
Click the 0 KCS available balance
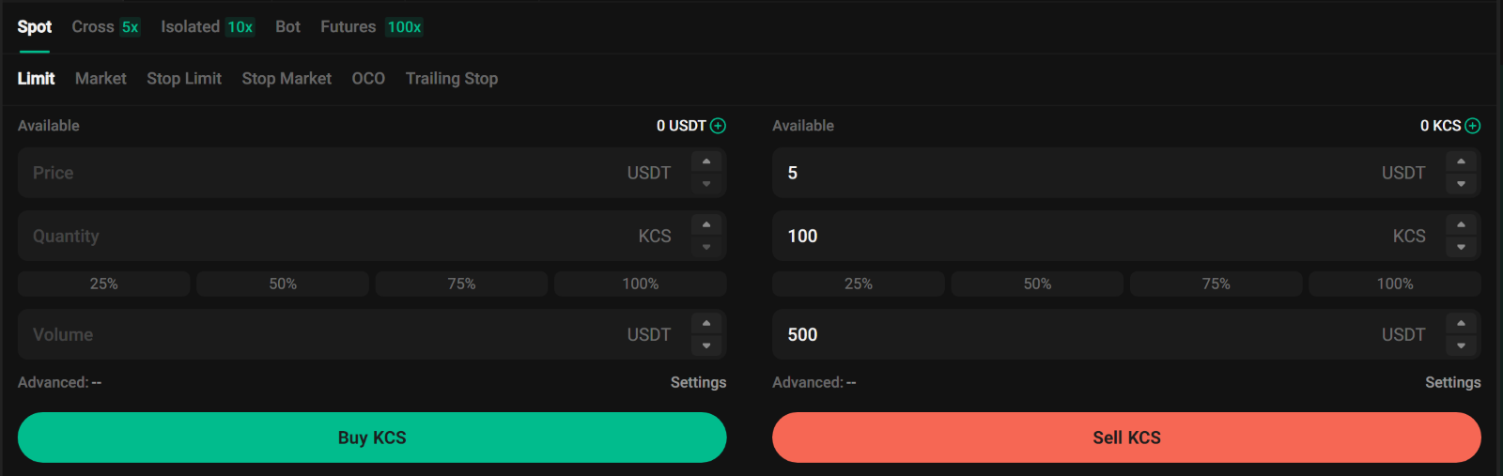click(1440, 126)
